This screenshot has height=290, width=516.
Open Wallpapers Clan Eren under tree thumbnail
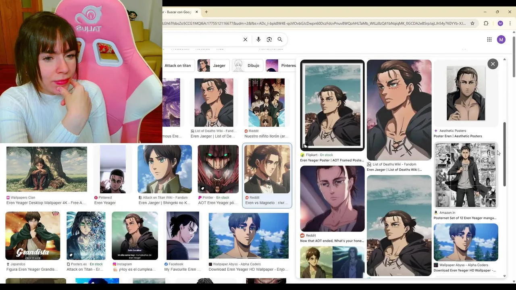[46, 169]
